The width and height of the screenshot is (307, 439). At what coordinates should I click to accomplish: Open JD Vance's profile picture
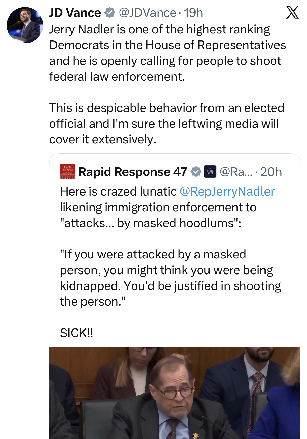click(x=25, y=25)
